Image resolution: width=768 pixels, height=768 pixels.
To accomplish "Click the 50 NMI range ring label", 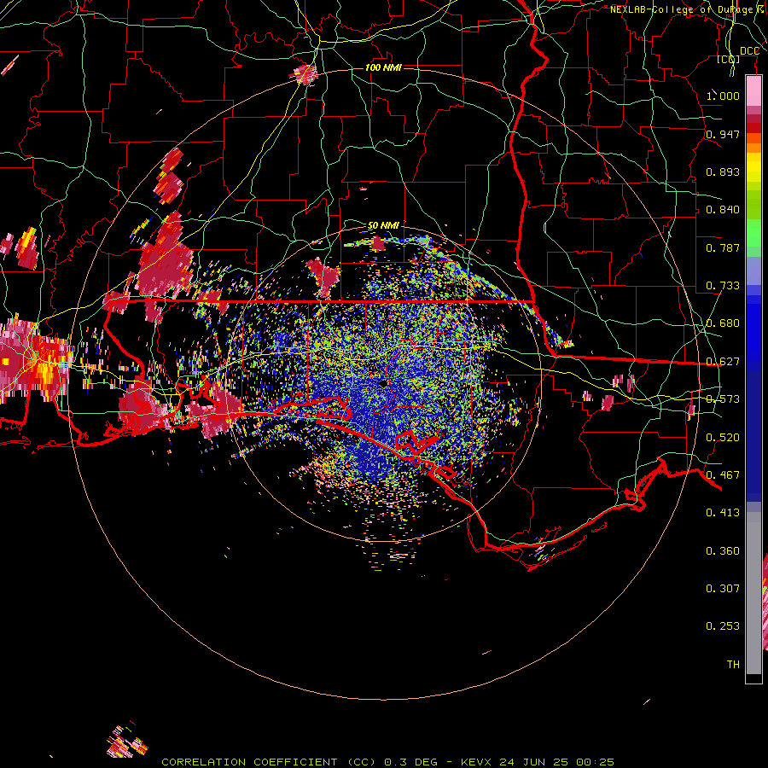I will click(x=383, y=225).
